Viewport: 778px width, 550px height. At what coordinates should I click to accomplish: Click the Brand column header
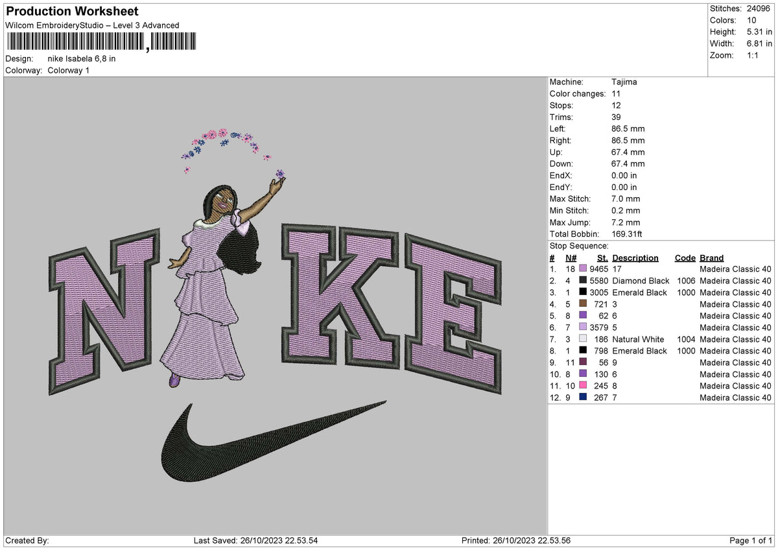coord(712,258)
